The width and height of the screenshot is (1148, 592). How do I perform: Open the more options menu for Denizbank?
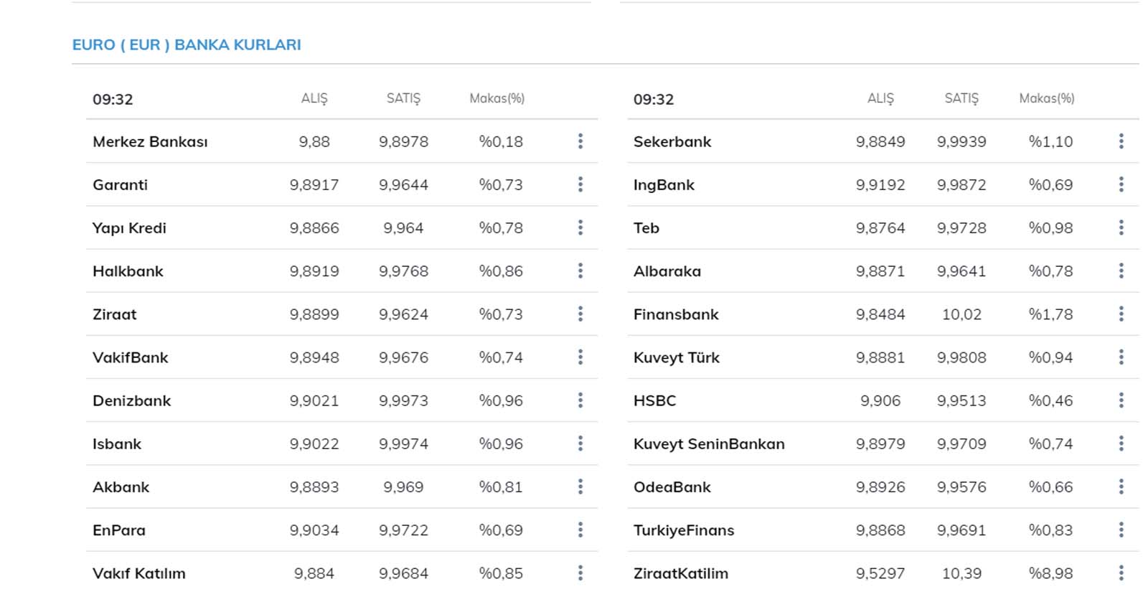click(x=580, y=400)
